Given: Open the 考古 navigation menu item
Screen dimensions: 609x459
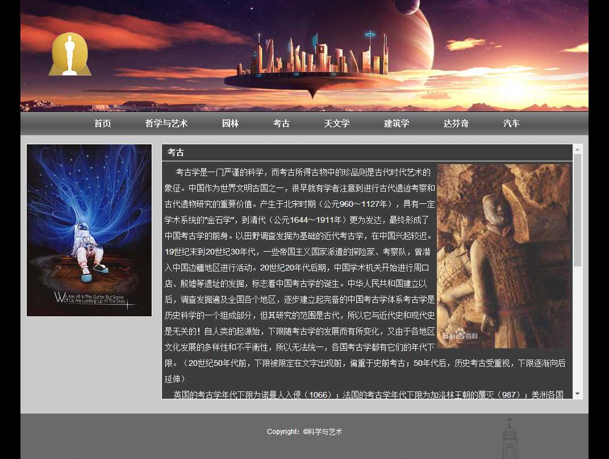Looking at the screenshot, I should pos(281,123).
